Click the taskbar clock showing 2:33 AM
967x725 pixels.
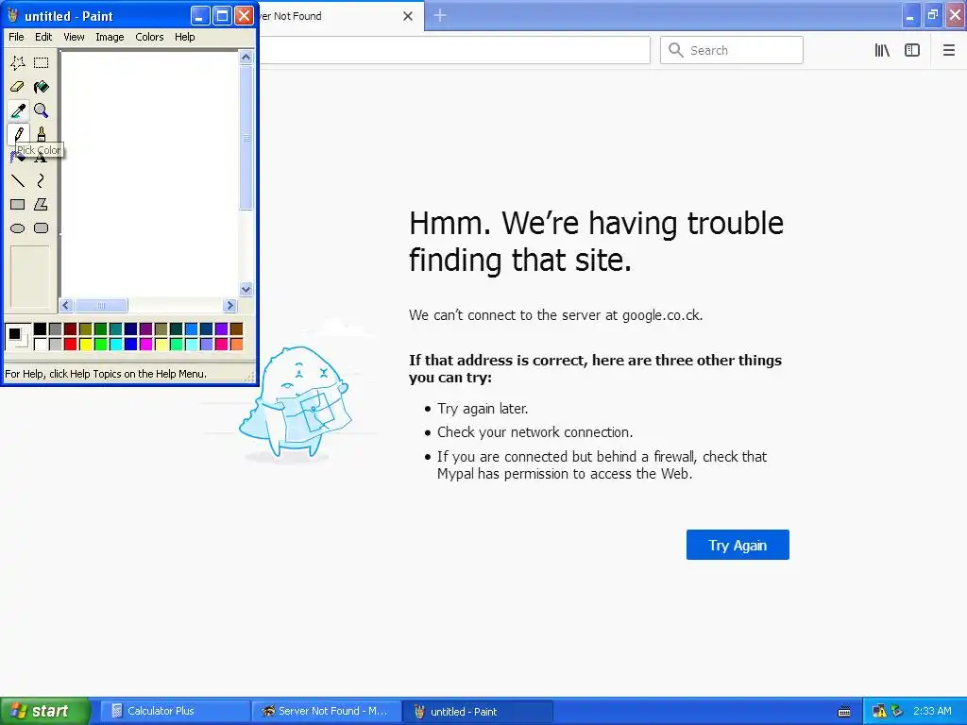(x=932, y=711)
